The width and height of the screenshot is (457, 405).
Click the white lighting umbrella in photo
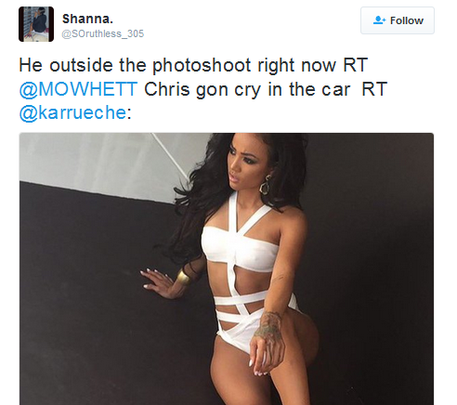105,164
